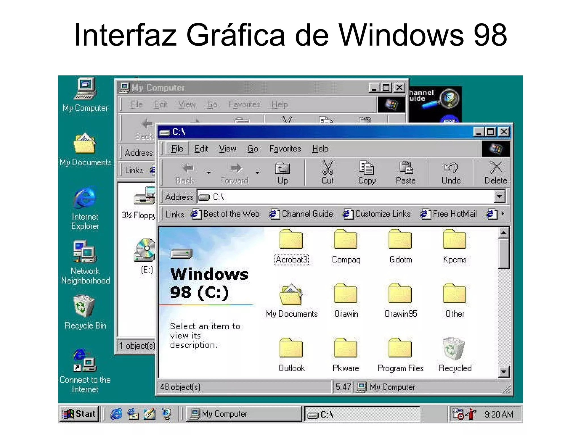This screenshot has height=435, width=581.
Task: Expand the Address bar dropdown
Action: (499, 197)
